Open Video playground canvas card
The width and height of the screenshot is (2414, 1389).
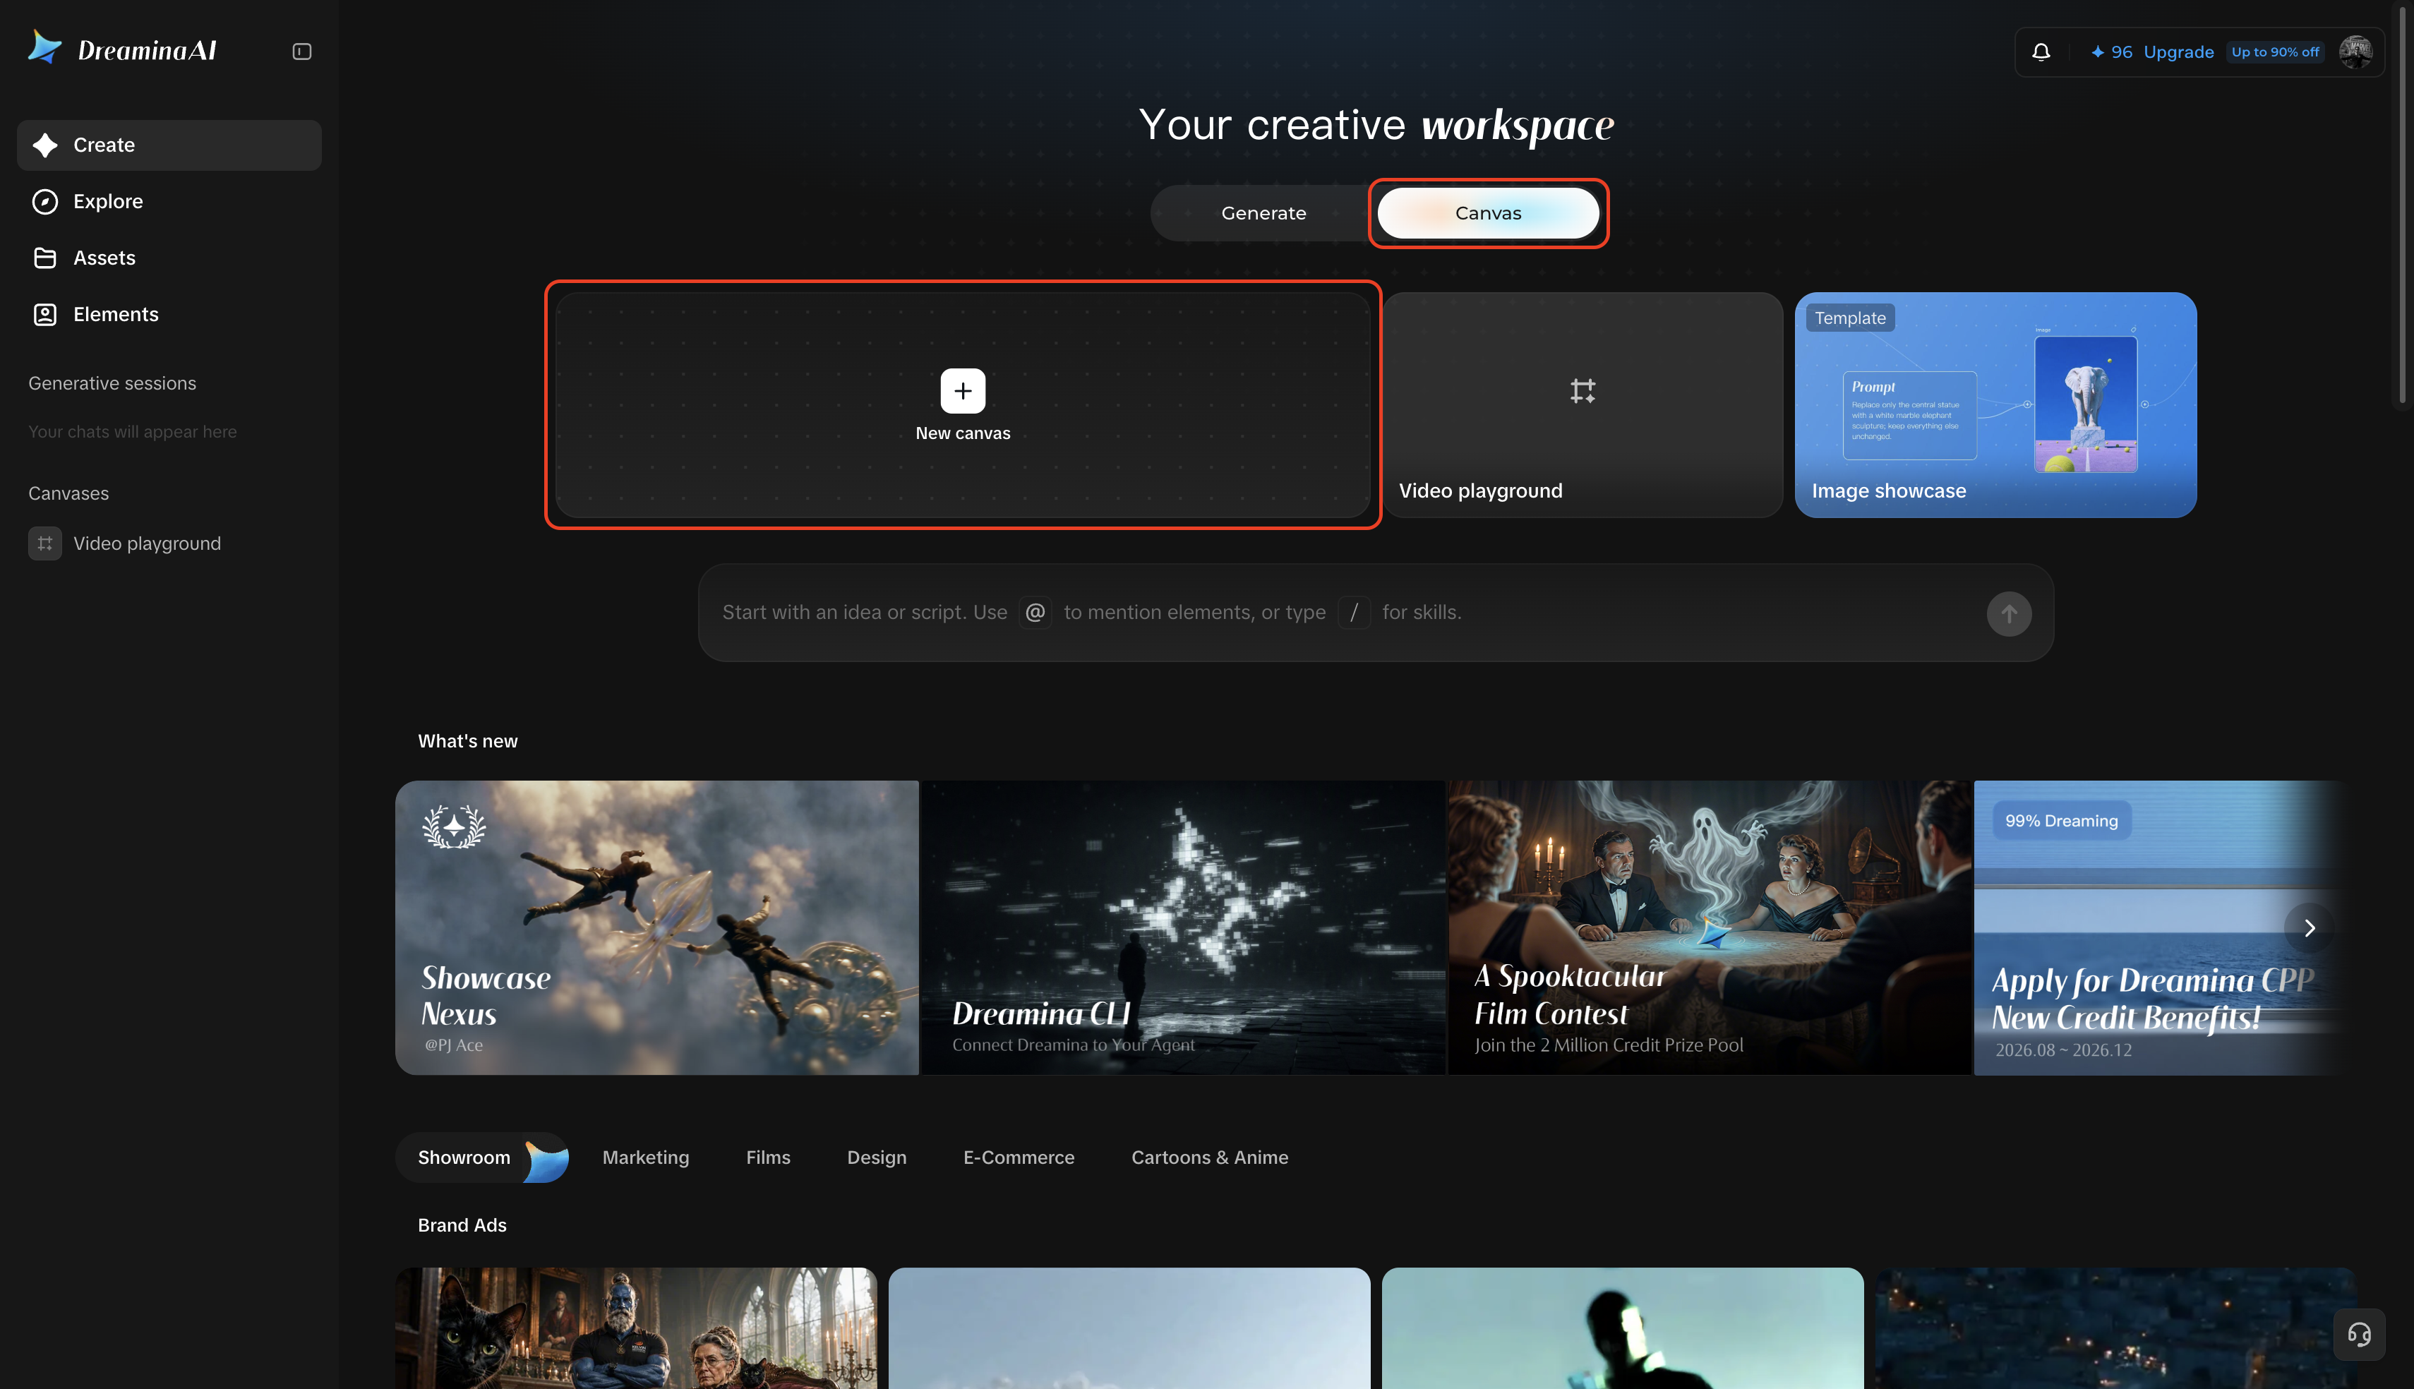pyautogui.click(x=1583, y=404)
